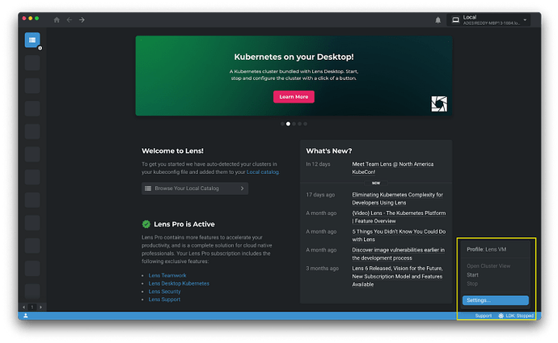The height and width of the screenshot is (343, 558).
Task: Select the second banner carousel dot
Action: (x=288, y=124)
